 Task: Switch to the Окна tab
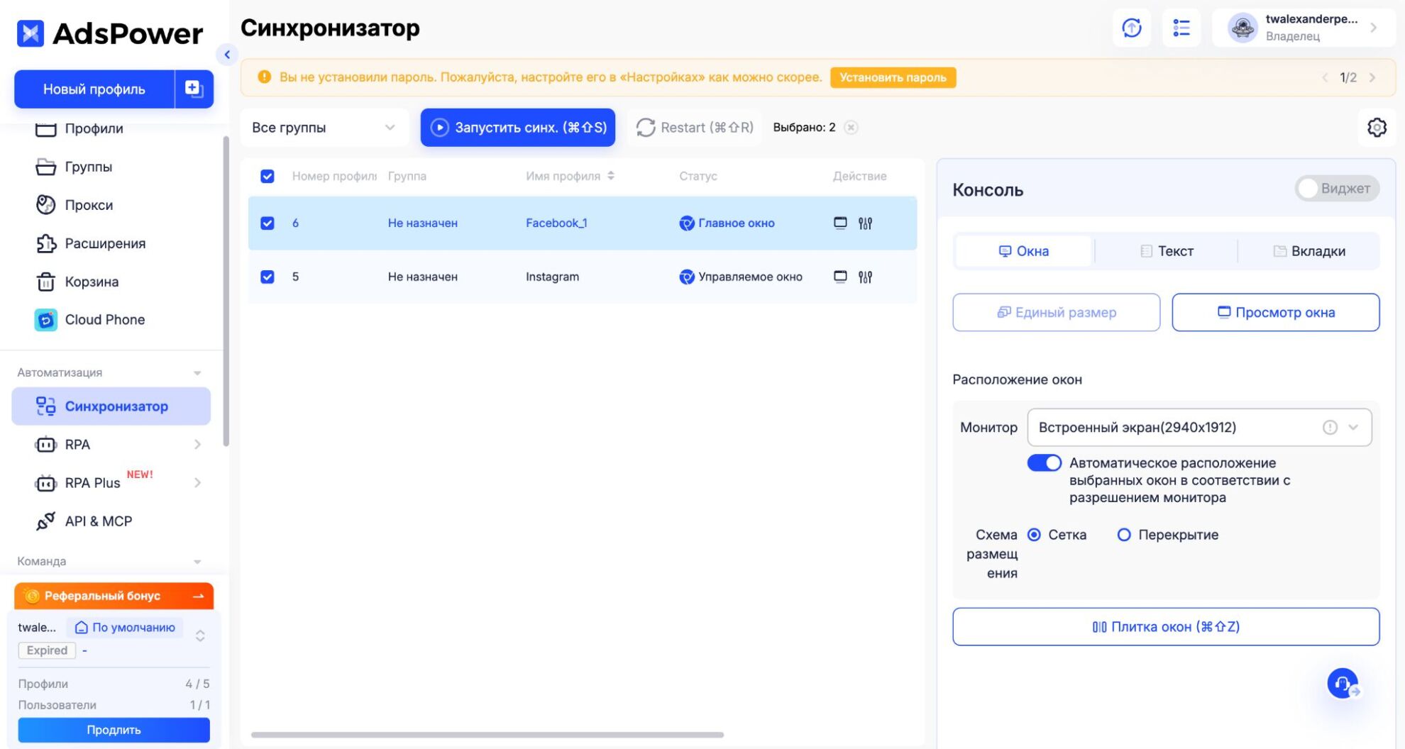click(1024, 251)
